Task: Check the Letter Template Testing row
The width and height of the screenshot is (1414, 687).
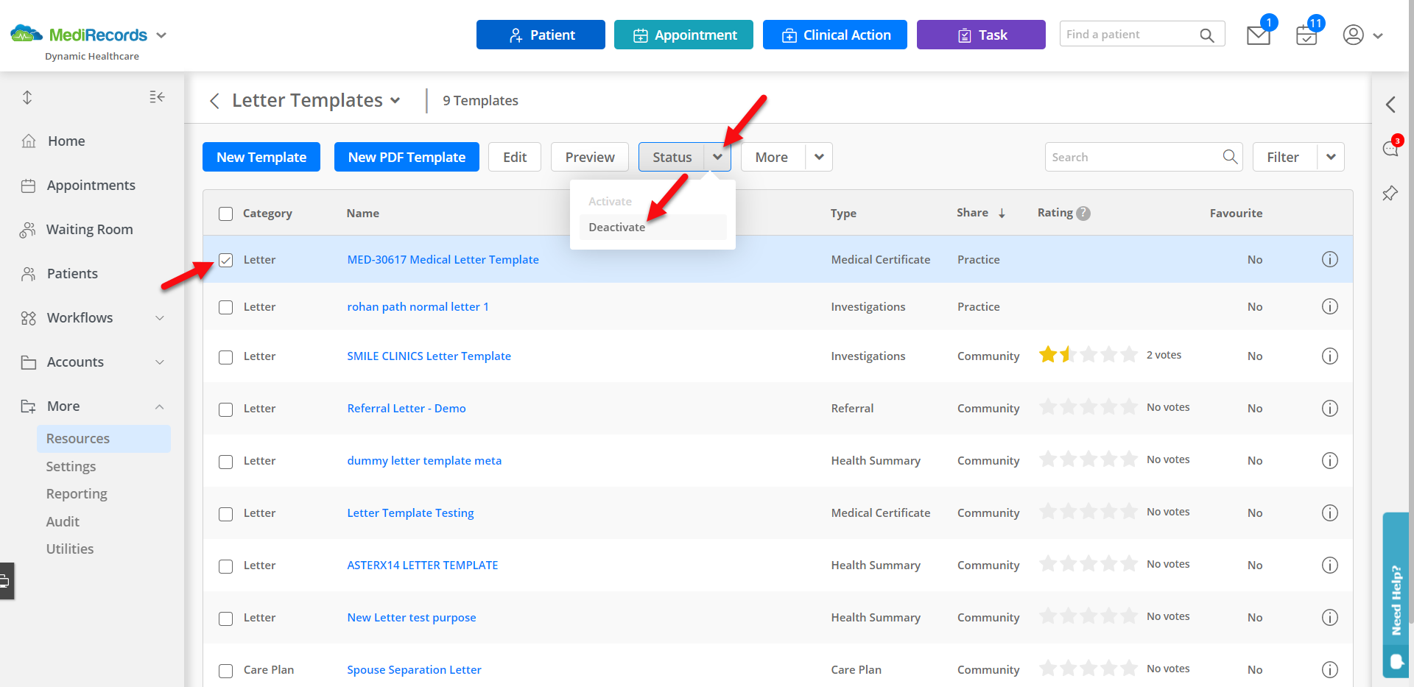Action: (226, 514)
